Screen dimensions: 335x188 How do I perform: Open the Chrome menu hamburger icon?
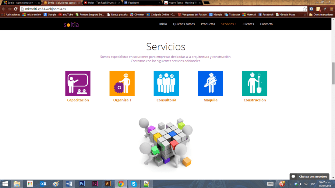(332, 9)
